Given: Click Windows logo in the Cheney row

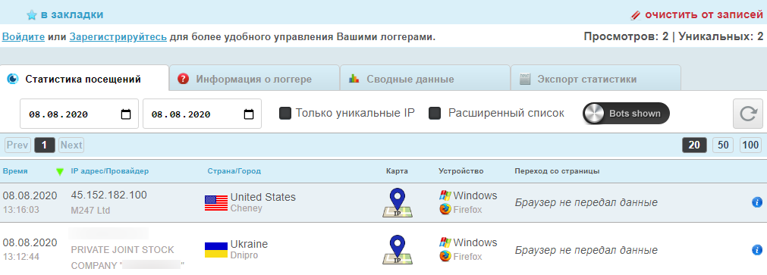Looking at the screenshot, I should (445, 195).
